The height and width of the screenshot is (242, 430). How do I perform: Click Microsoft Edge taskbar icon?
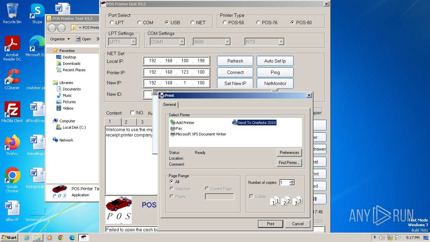click(x=72, y=238)
